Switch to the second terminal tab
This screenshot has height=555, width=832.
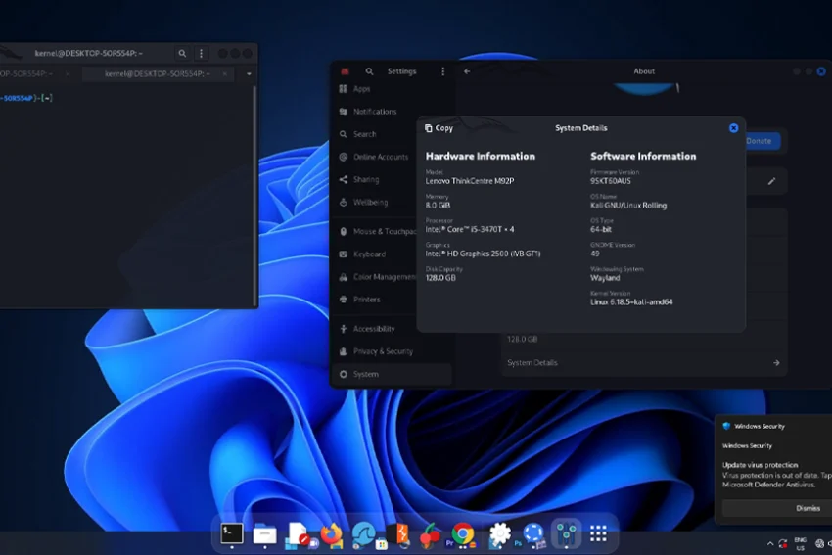157,74
